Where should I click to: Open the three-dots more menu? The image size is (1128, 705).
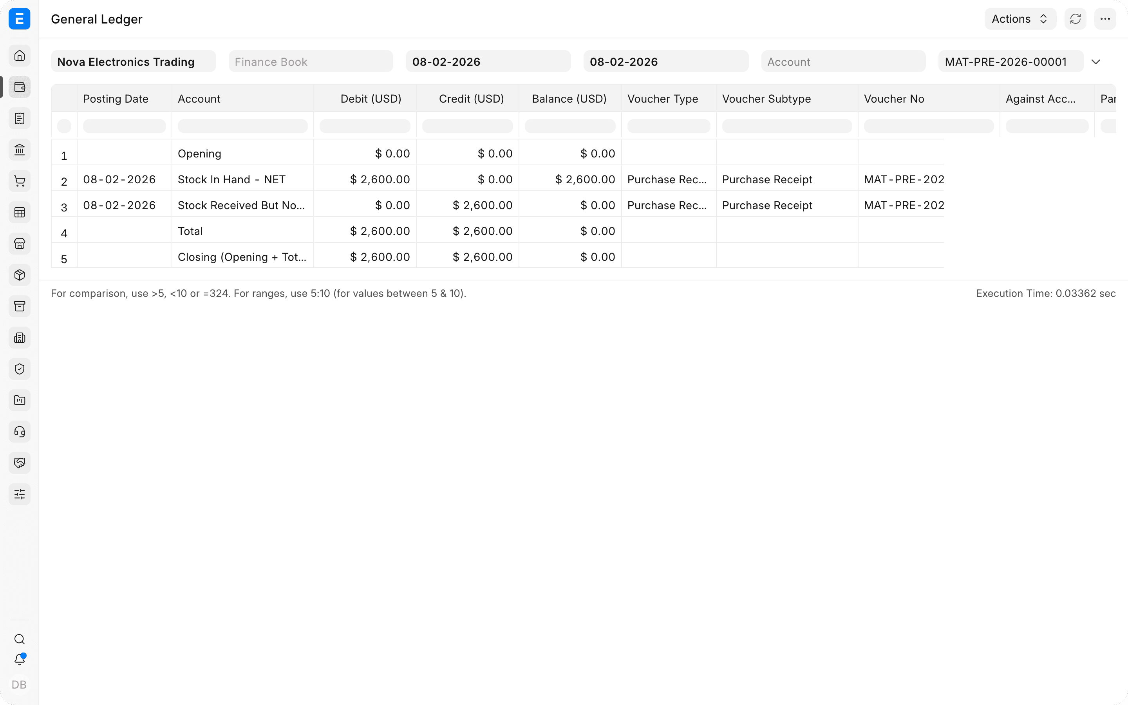coord(1105,19)
